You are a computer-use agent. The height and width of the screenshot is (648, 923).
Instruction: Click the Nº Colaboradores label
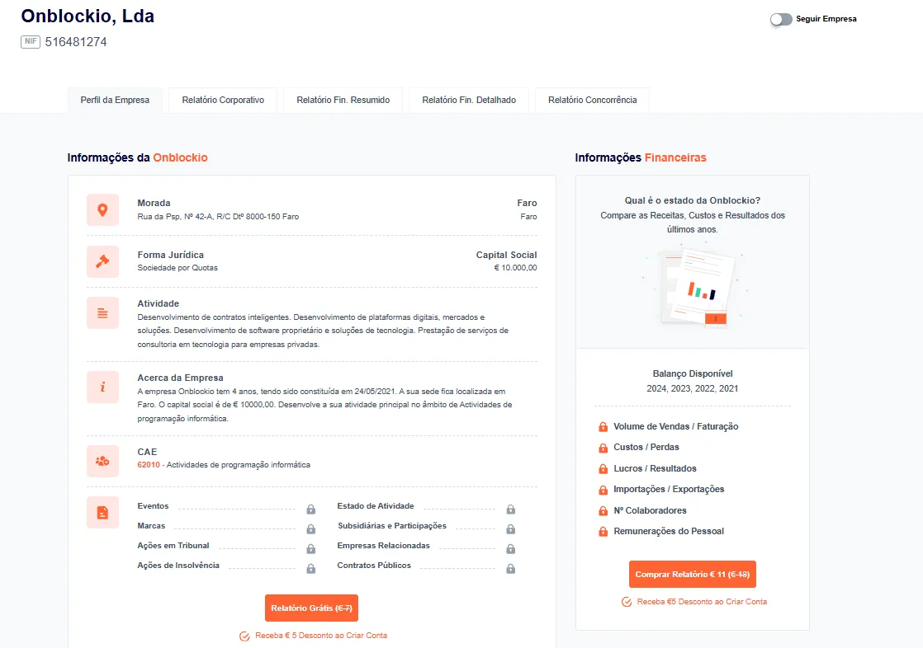pos(650,510)
